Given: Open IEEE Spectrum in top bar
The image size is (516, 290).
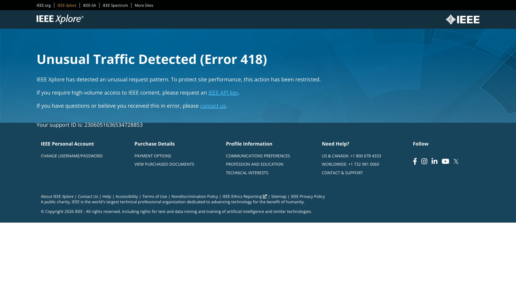Looking at the screenshot, I should [x=115, y=5].
